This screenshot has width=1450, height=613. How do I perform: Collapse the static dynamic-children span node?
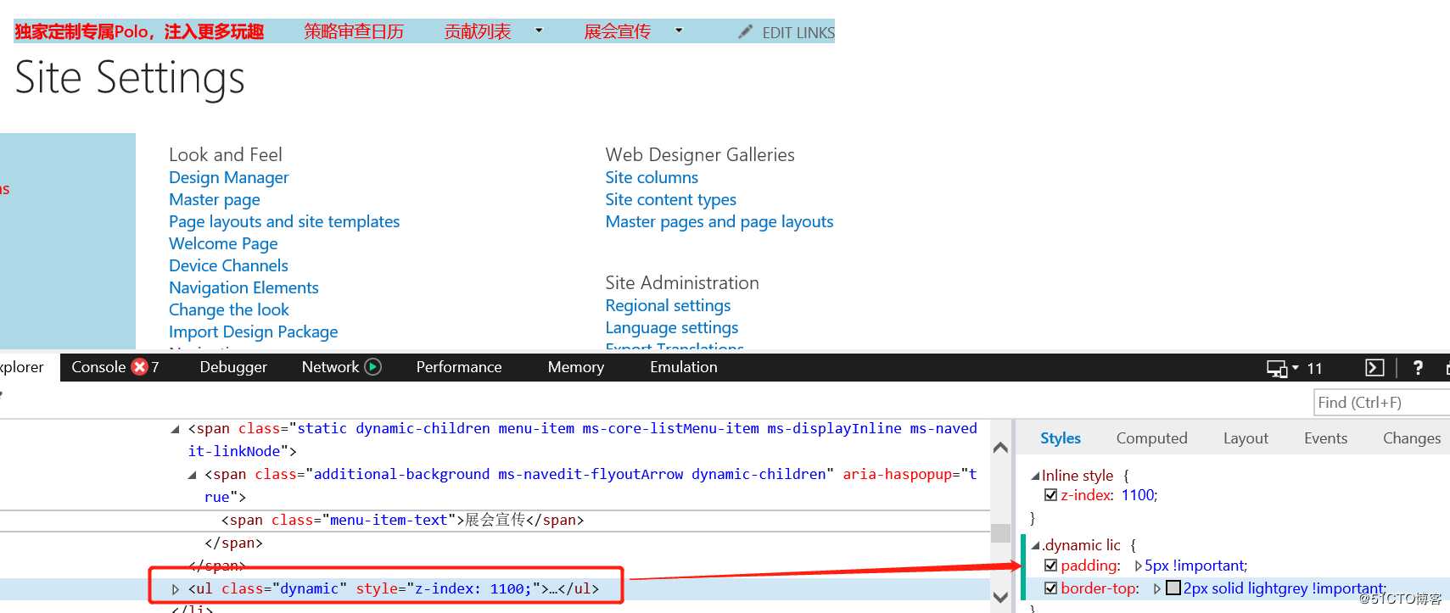pyautogui.click(x=175, y=429)
